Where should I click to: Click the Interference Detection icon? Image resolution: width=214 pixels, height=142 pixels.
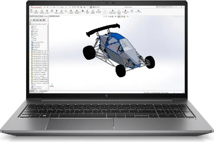36,11
